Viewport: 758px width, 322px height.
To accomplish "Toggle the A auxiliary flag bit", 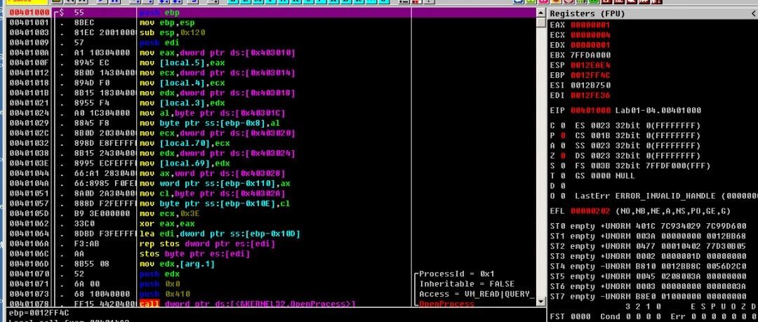I will pos(563,145).
